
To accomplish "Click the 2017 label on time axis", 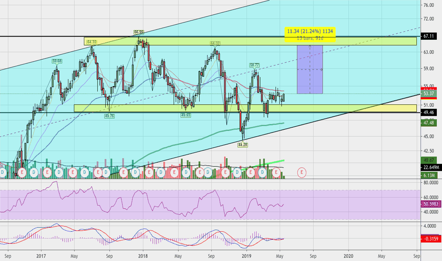I will click(x=41, y=256).
